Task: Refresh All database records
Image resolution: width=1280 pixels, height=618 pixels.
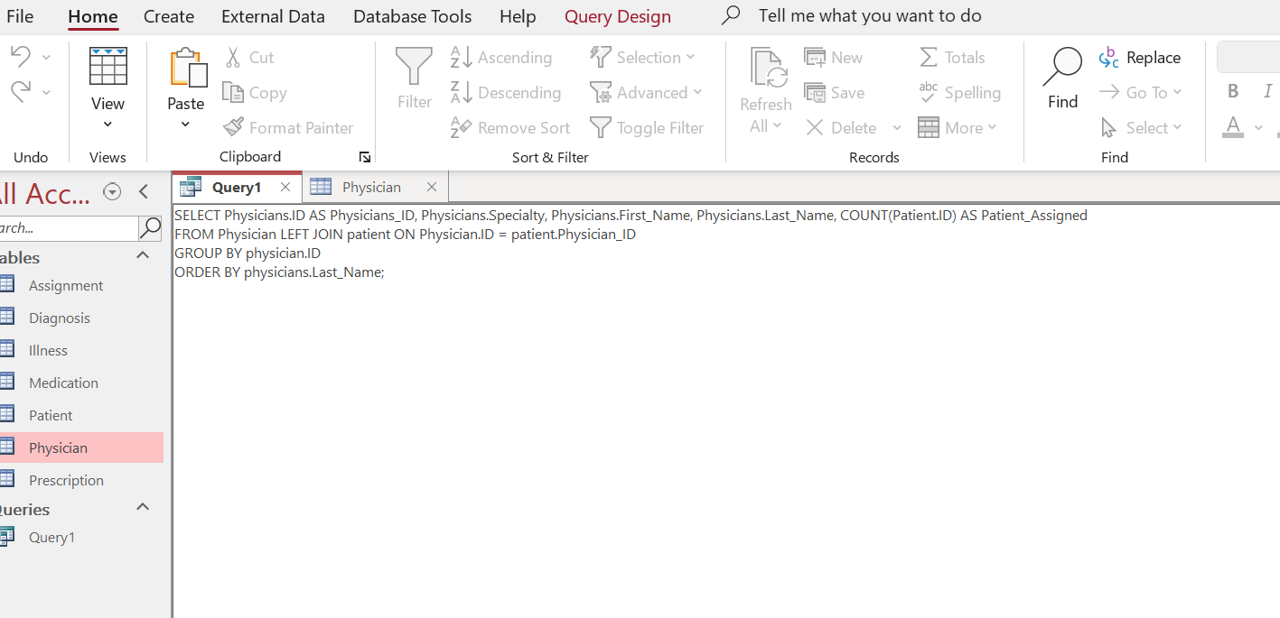Action: point(765,86)
